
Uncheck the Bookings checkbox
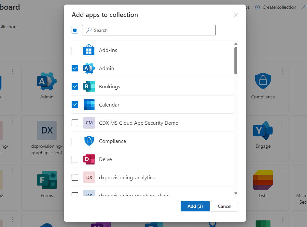pos(75,86)
